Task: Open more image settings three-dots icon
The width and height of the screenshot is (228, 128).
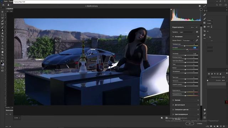Action: 204,38
